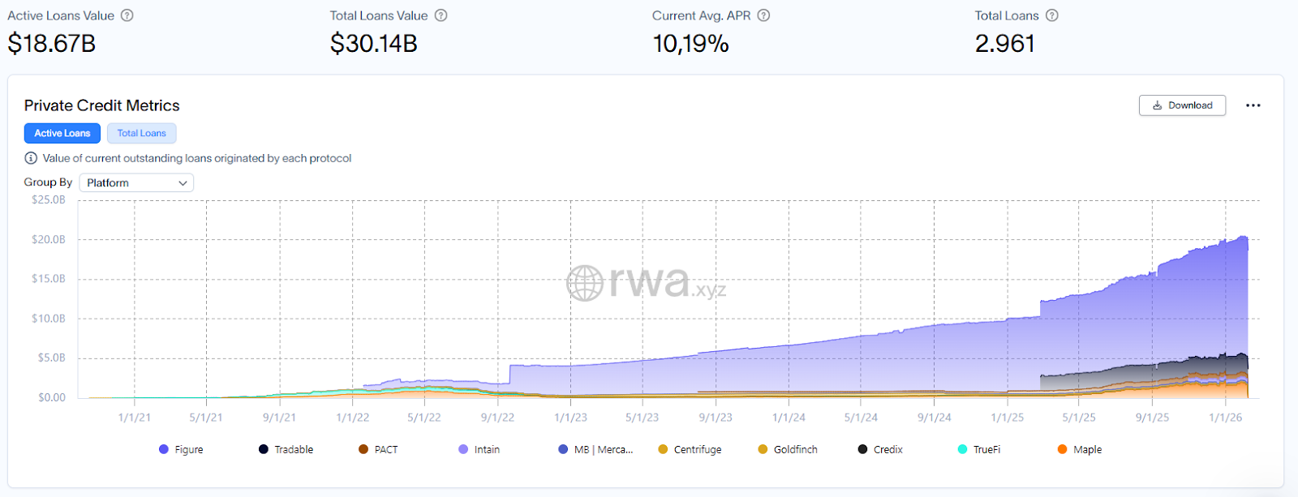Click the help icon beside Active Loans Value

point(127,15)
